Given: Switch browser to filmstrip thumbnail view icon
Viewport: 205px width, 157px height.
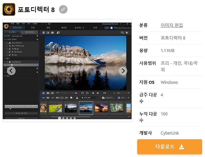Looking at the screenshot, I should click(43, 98).
